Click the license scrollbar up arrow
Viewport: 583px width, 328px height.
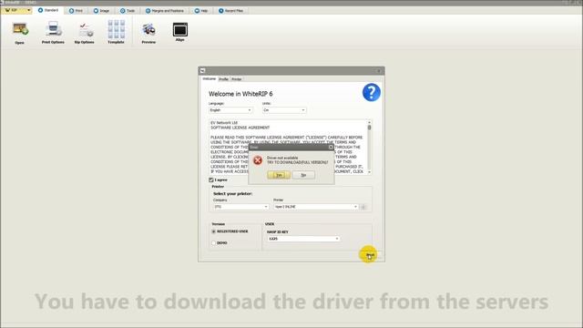click(369, 122)
